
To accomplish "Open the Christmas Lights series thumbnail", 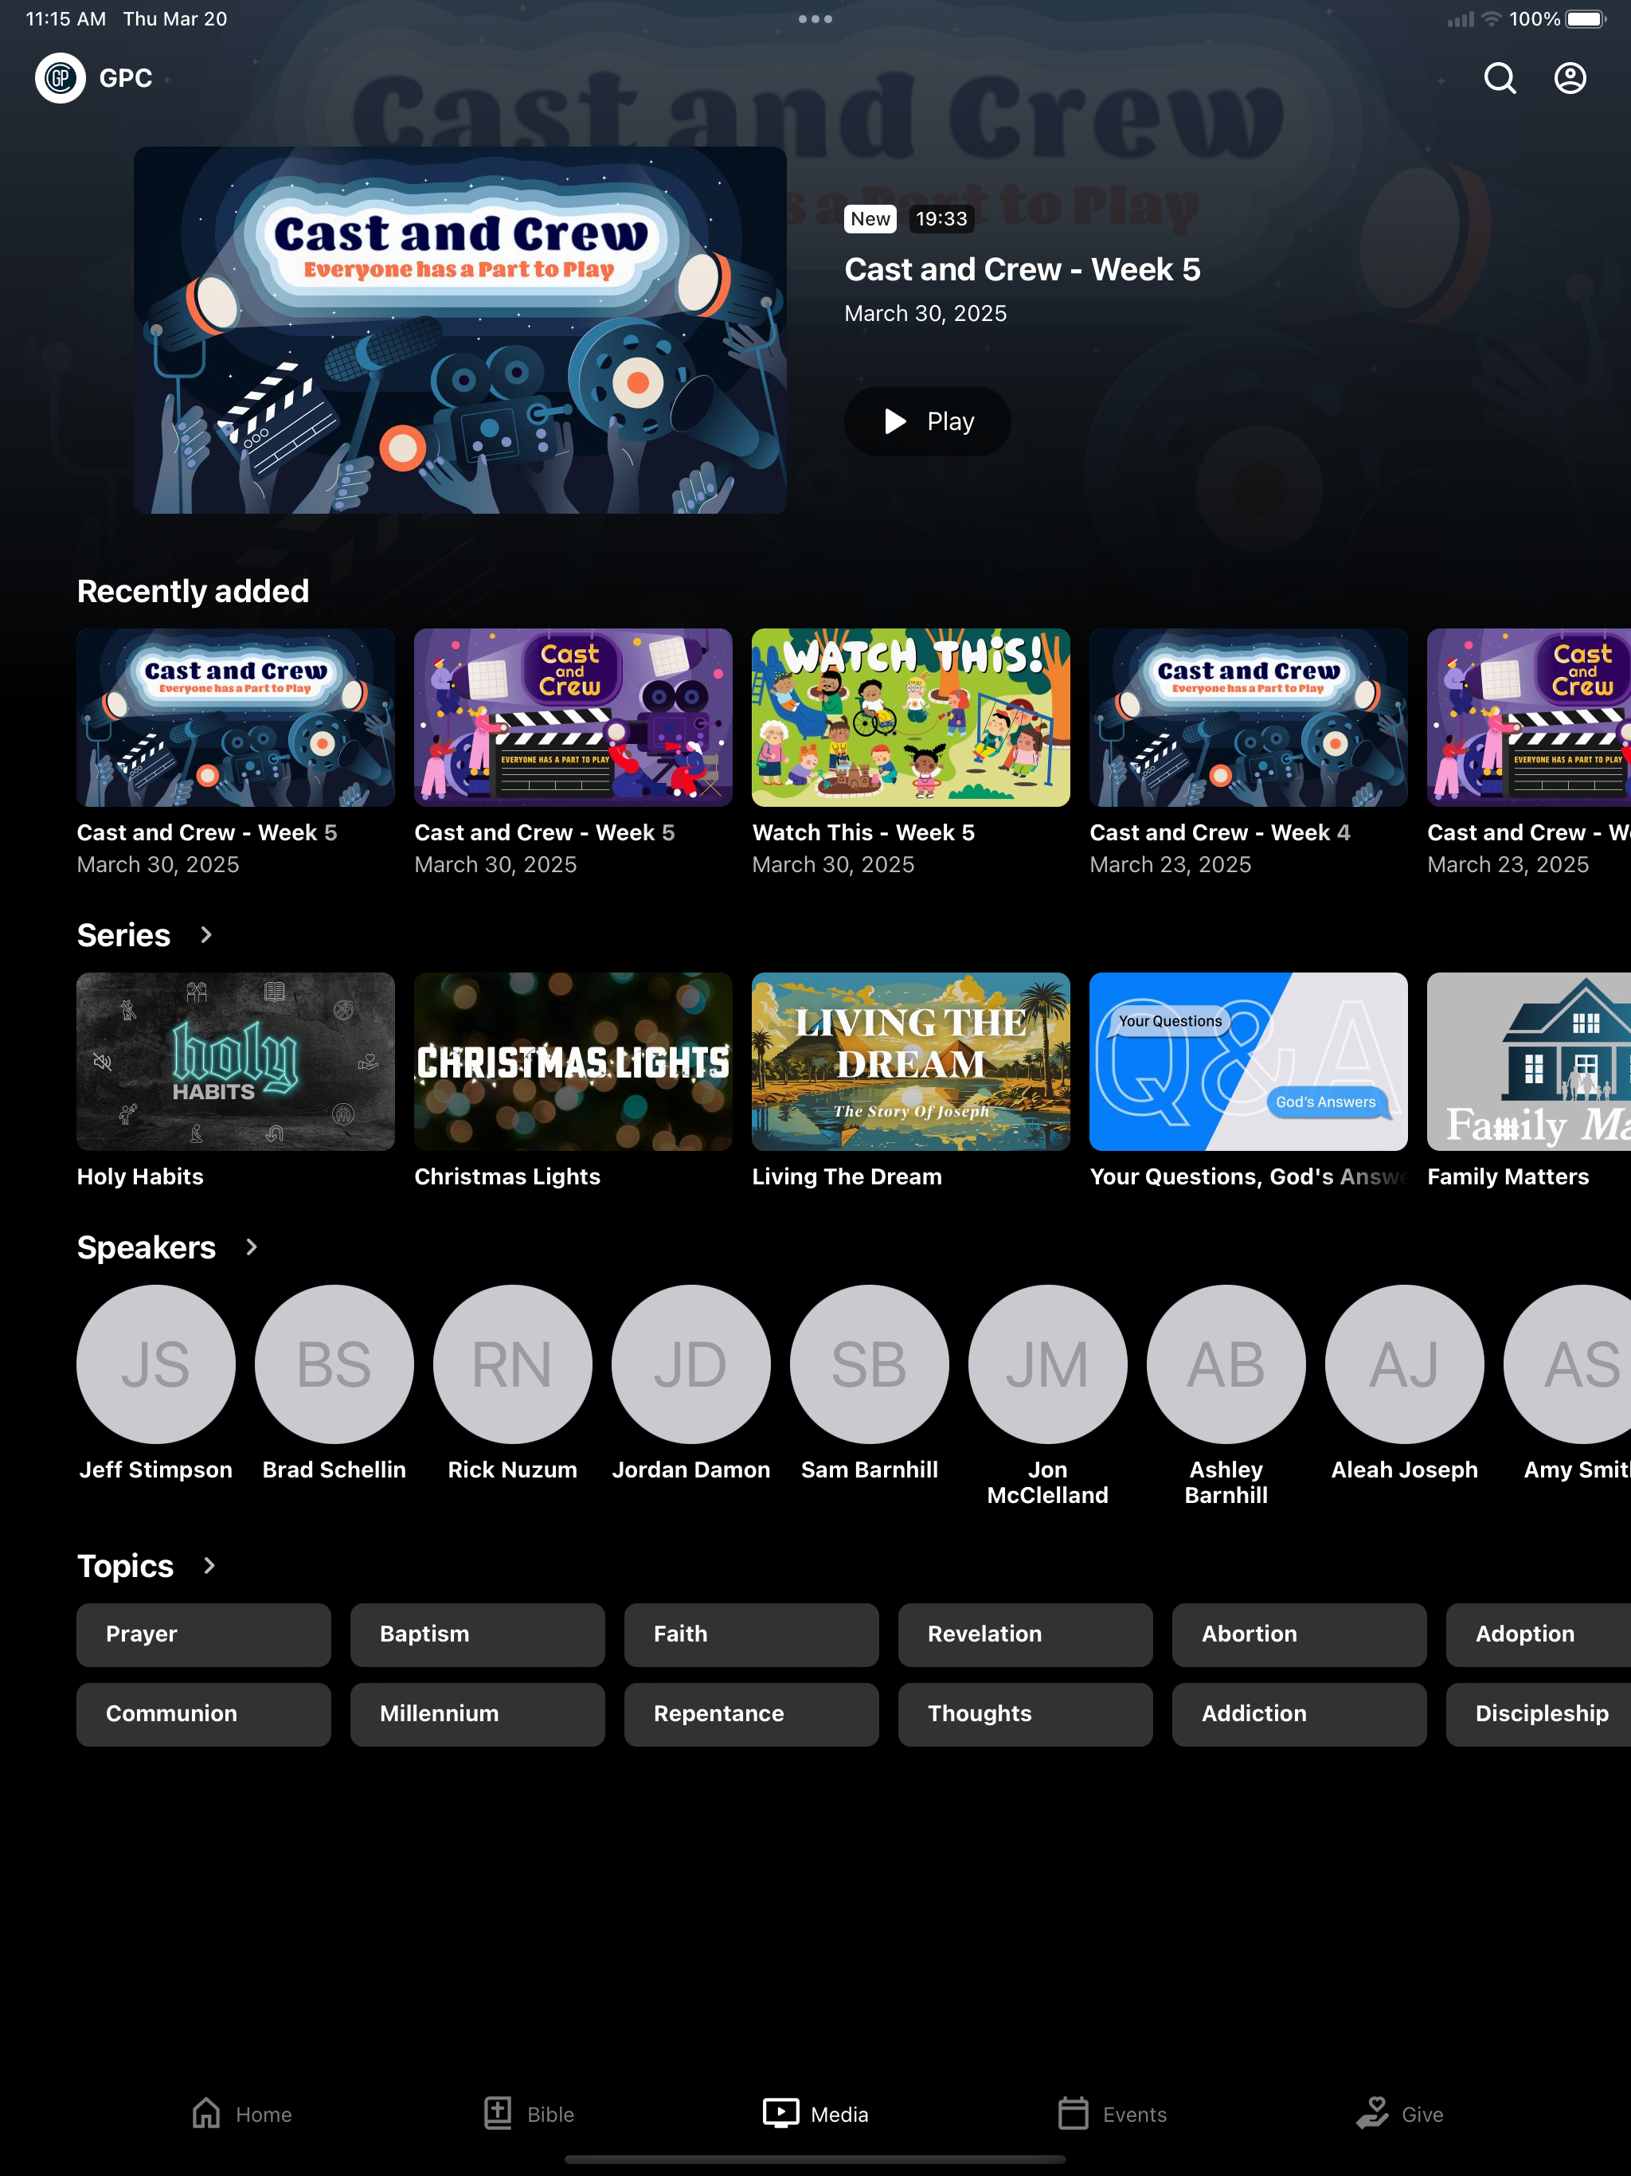I will 573,1062.
